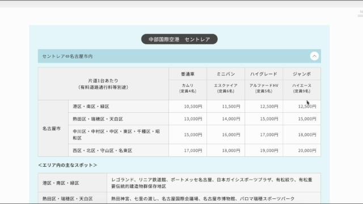Image resolution: width=363 pixels, height=204 pixels.
Task: Click the 18,000円 ジャンボ price cell
Action: (x=302, y=135)
